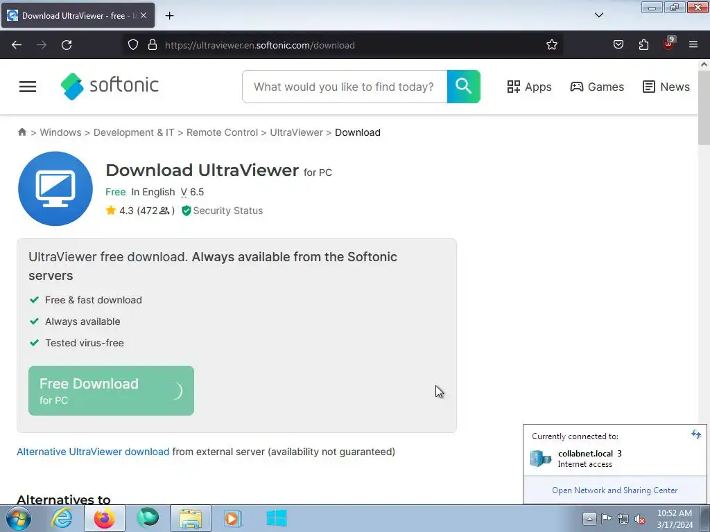The image size is (710, 532).
Task: Go to the Softonic logo homepage
Action: [110, 86]
